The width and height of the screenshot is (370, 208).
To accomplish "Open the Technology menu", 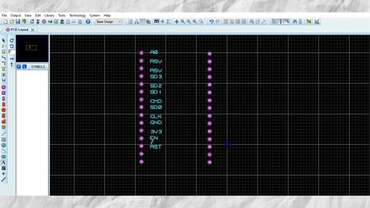I will [x=77, y=16].
